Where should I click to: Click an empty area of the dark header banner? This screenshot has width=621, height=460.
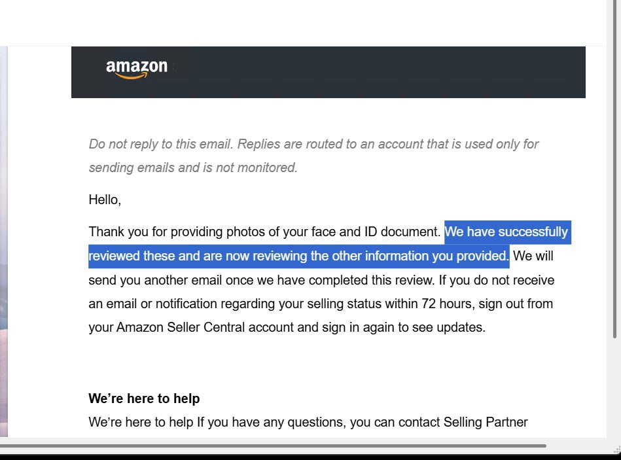[x=357, y=72]
